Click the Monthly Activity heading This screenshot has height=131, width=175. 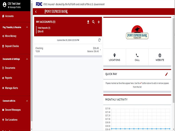click(x=116, y=100)
